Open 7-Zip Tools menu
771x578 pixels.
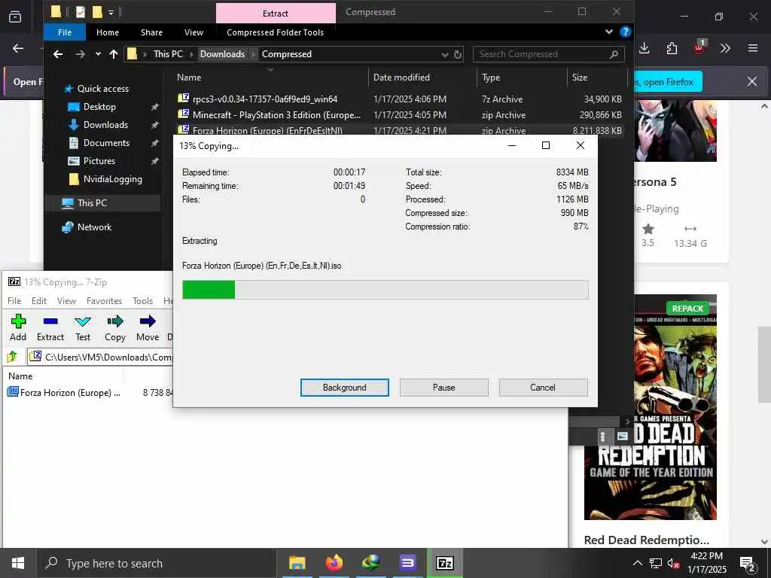click(x=142, y=301)
